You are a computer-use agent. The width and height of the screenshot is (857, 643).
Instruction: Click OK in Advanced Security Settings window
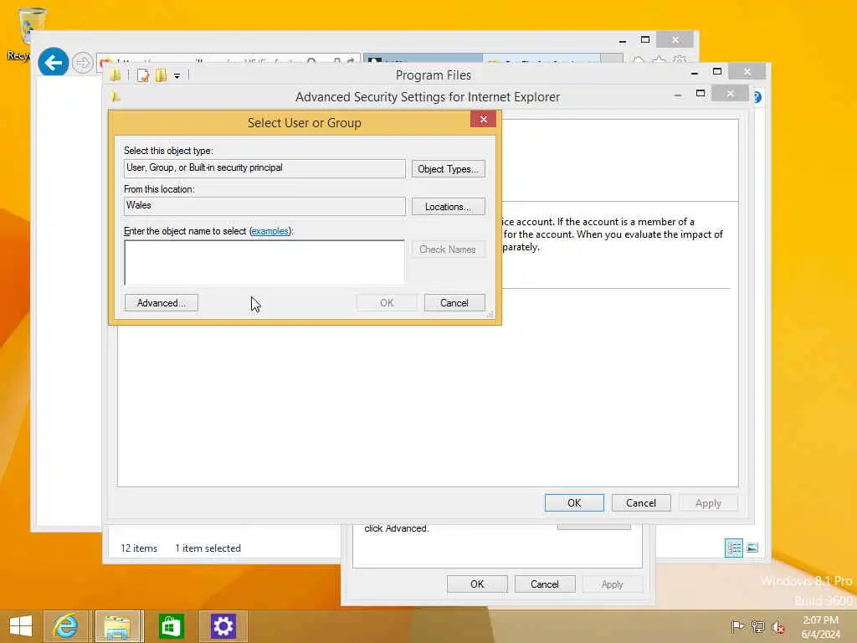point(574,503)
